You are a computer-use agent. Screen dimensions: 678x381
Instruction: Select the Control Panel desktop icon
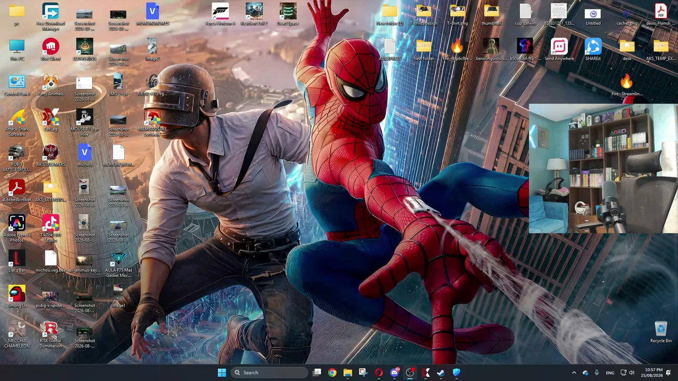16,86
